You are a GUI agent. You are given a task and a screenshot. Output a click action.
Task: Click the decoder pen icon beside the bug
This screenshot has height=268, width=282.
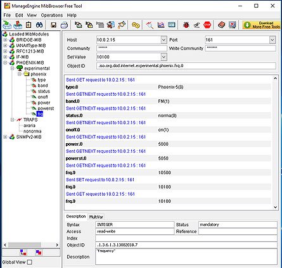click(x=196, y=25)
